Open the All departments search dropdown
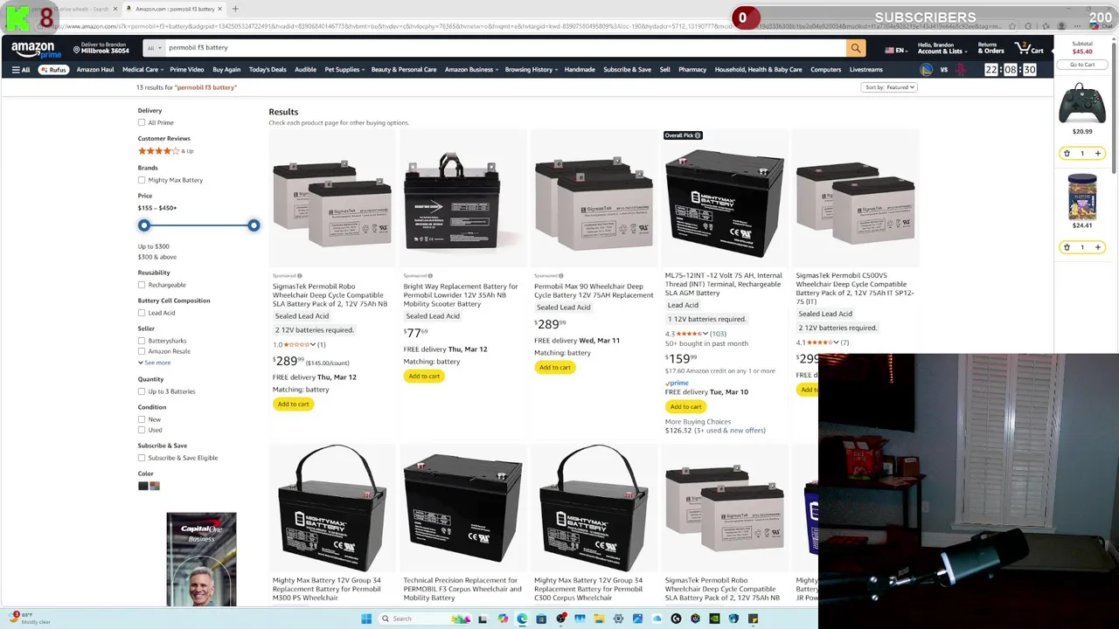1119x629 pixels. (153, 48)
